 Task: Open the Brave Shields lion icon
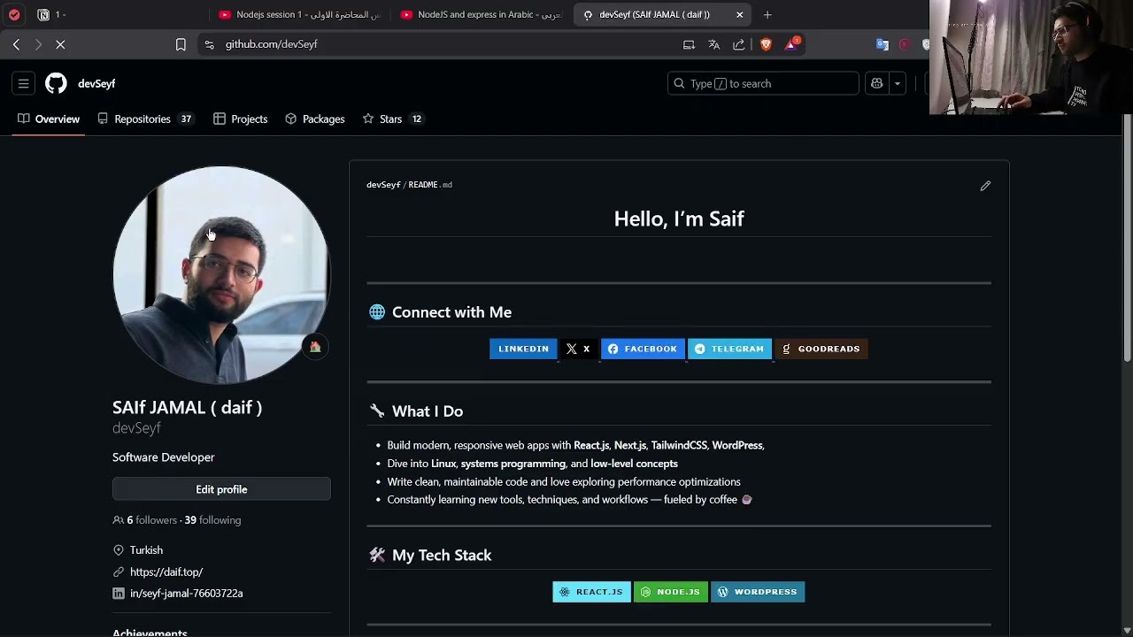point(766,44)
